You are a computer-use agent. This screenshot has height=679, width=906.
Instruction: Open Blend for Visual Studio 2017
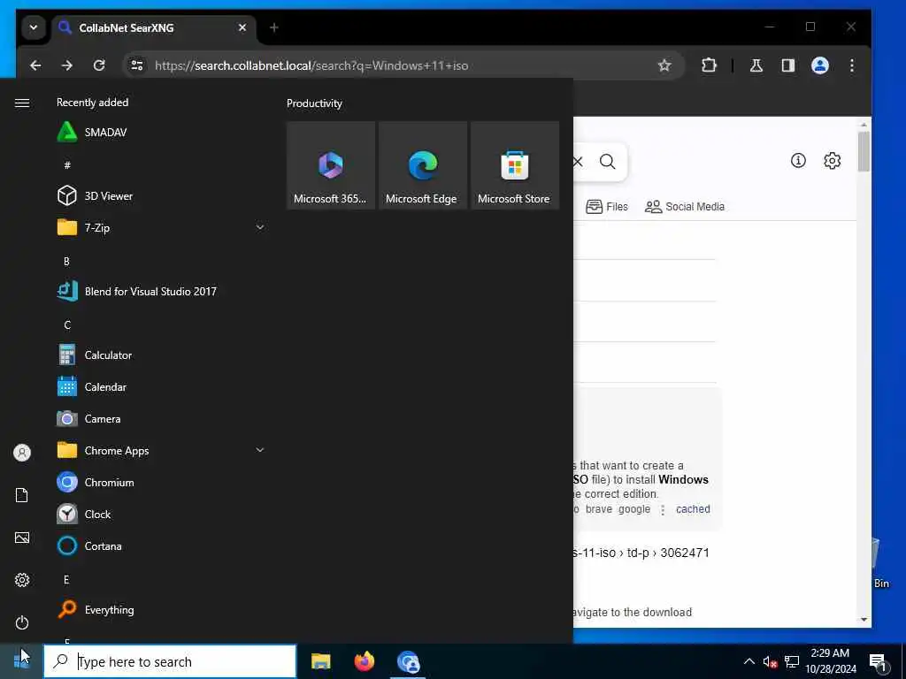(x=161, y=291)
